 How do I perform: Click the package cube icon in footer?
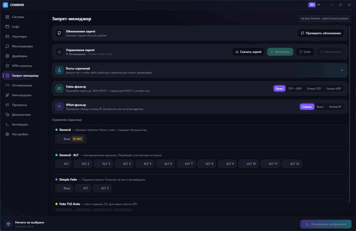[8, 224]
